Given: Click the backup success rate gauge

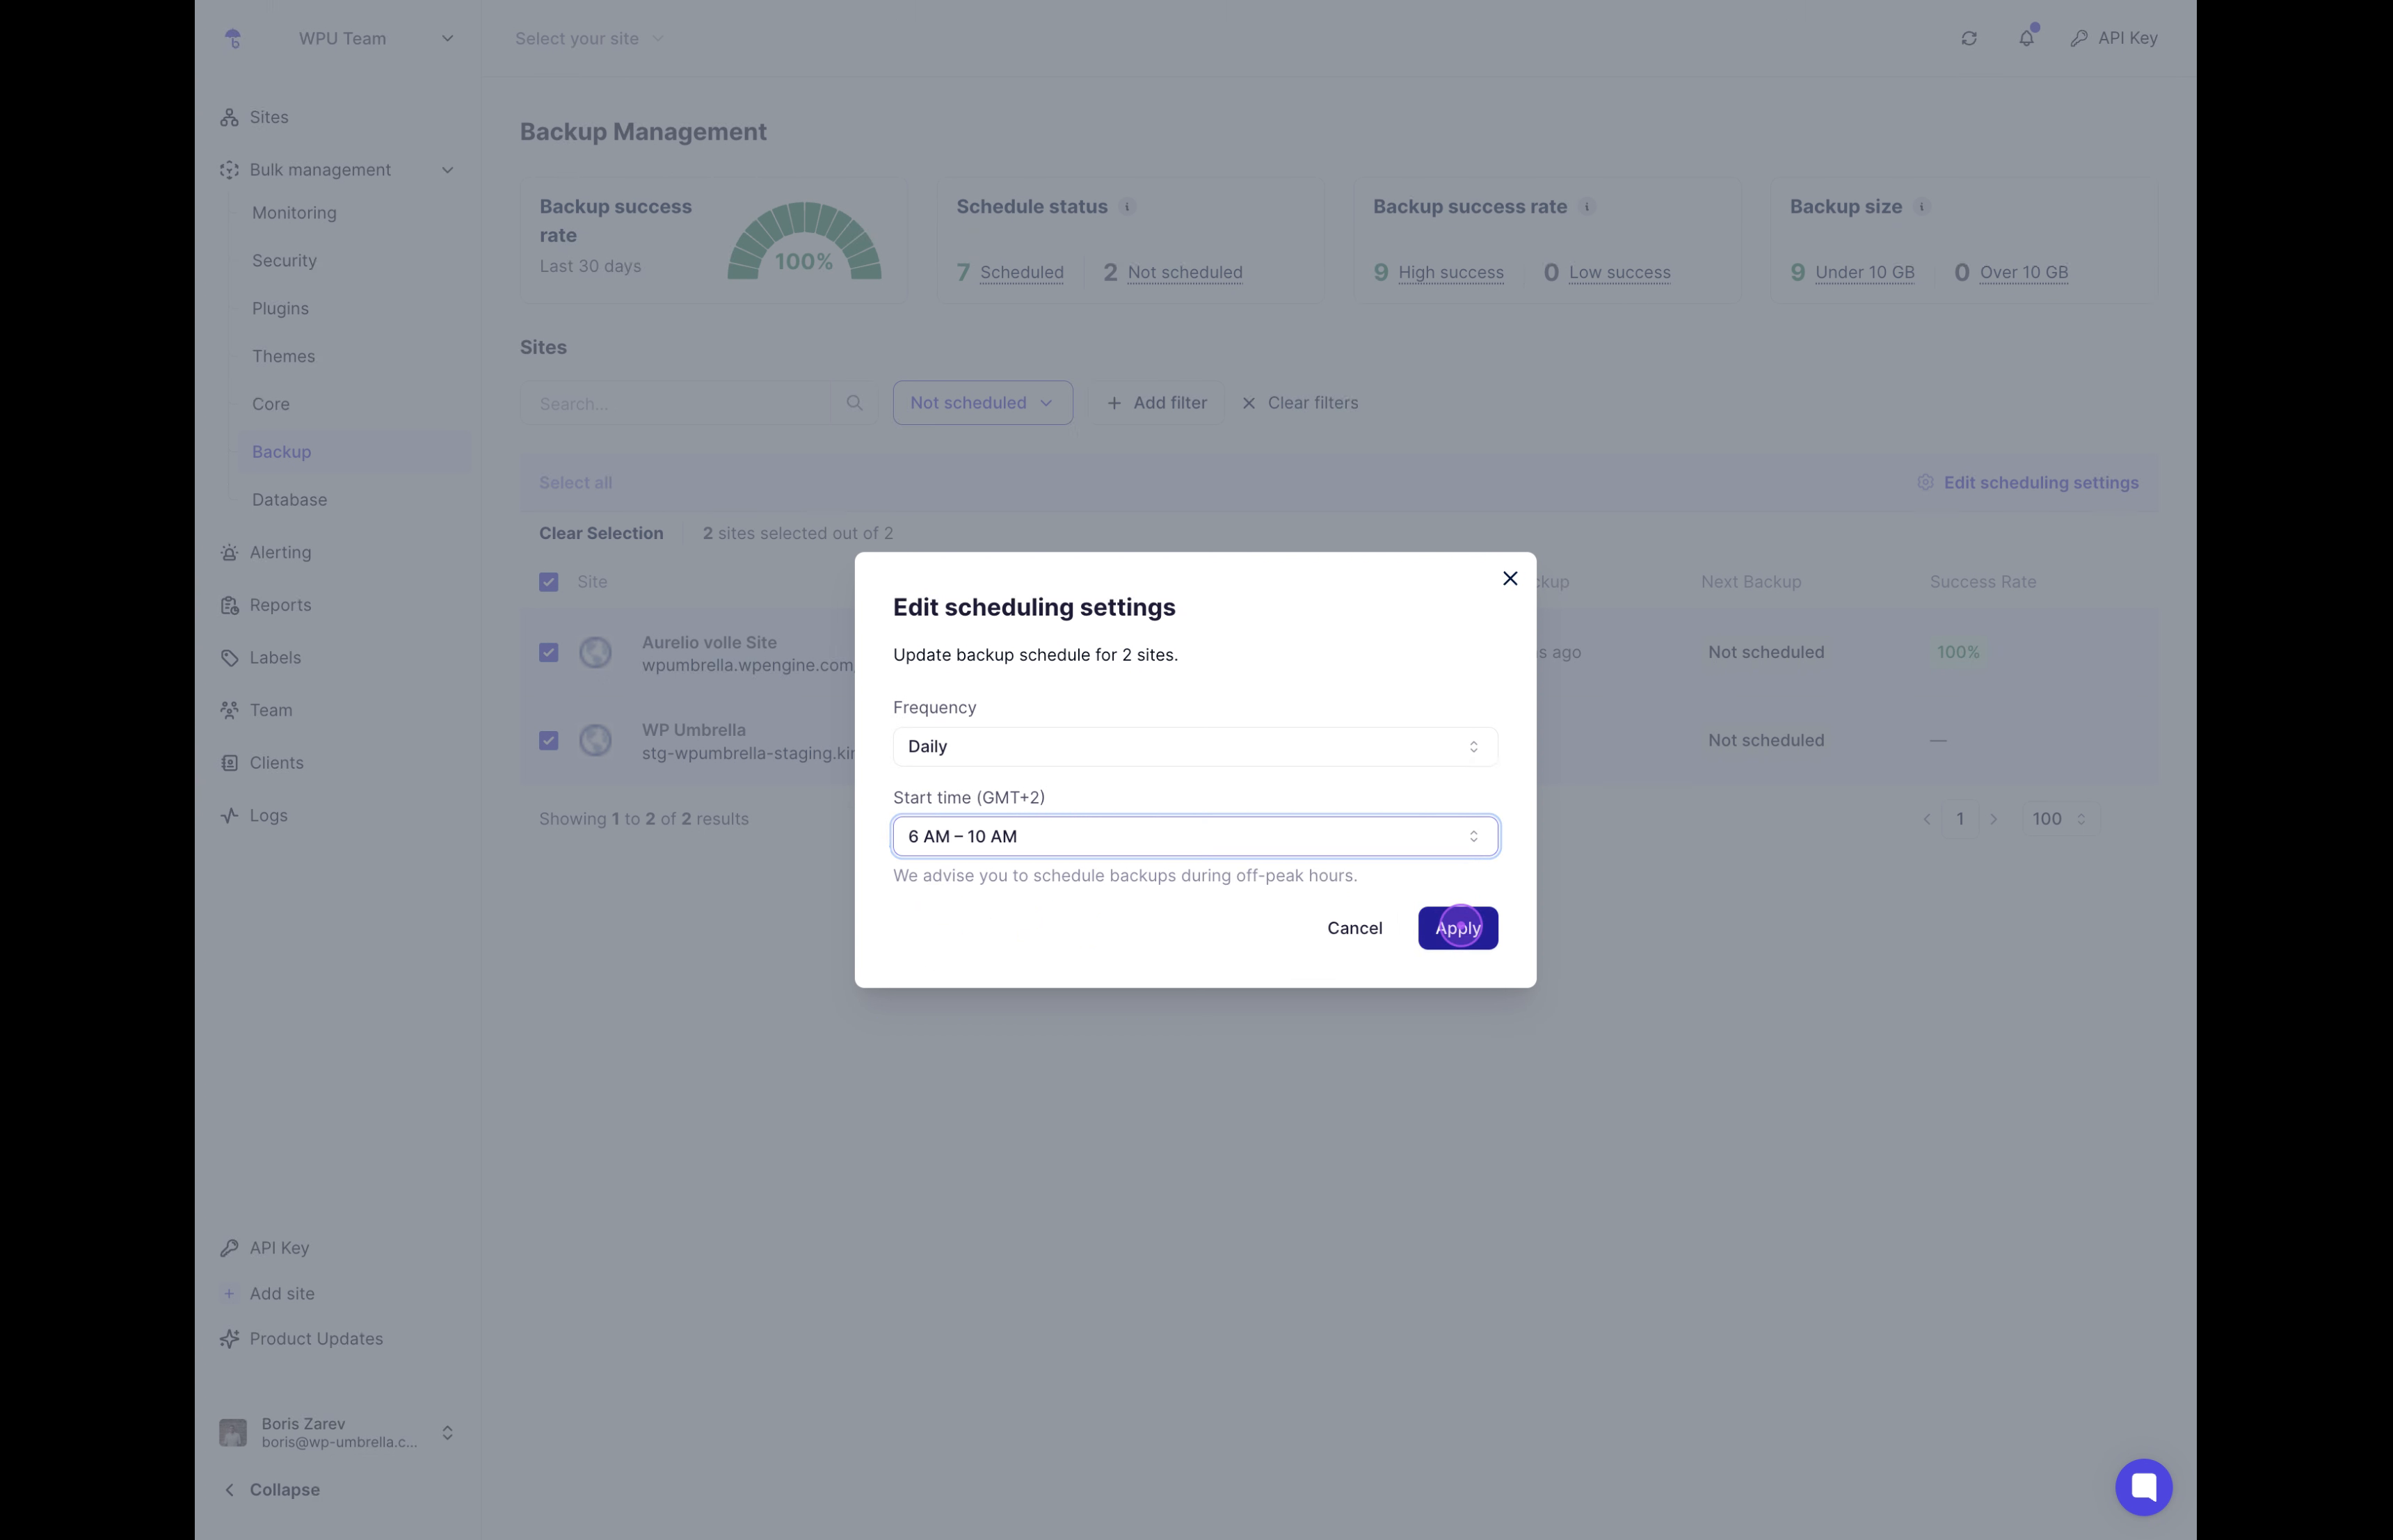Looking at the screenshot, I should tap(804, 241).
